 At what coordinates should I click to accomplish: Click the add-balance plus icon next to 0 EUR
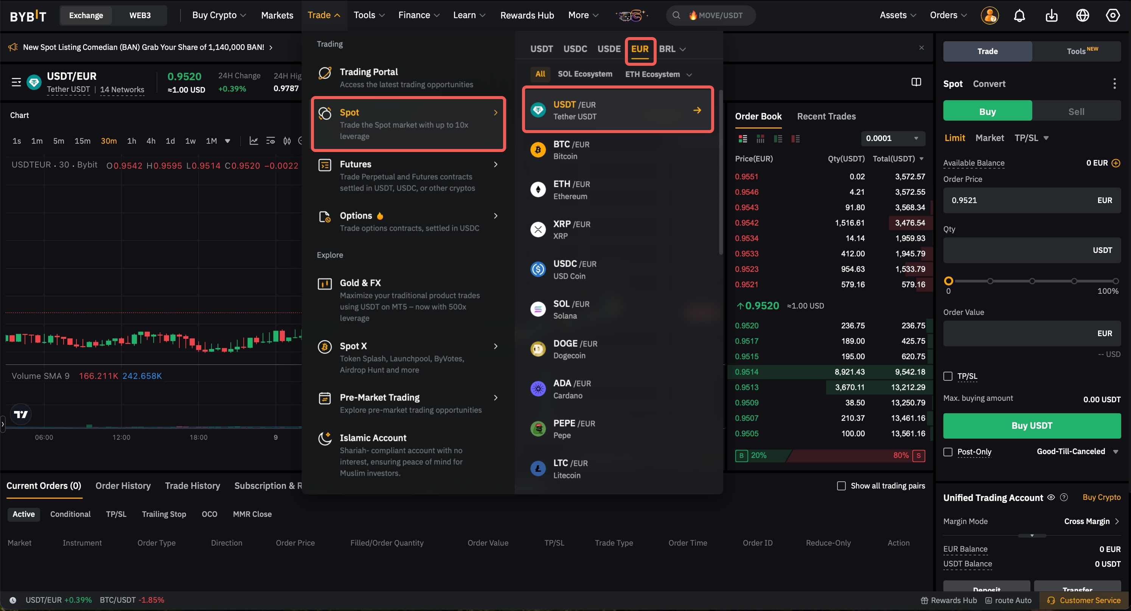pyautogui.click(x=1115, y=163)
